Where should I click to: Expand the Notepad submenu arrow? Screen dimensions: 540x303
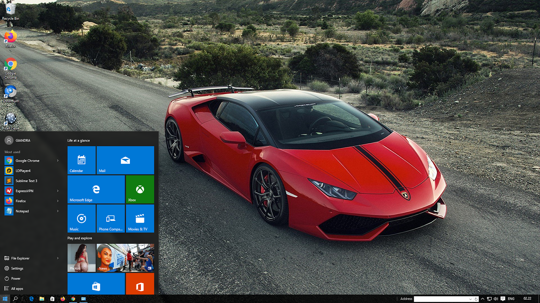click(x=57, y=211)
